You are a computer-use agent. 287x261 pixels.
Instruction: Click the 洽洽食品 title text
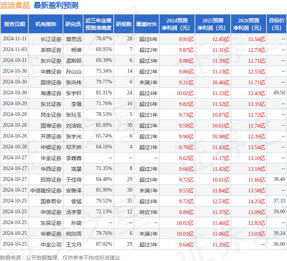[15, 5]
